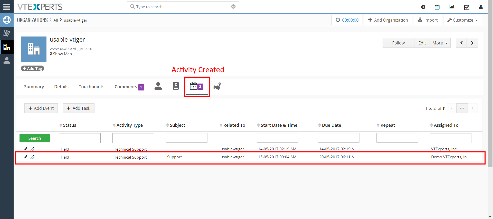Click the Activity Type filter input
493x219 pixels.
point(133,138)
